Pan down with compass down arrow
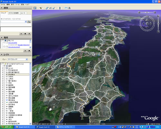This screenshot has width=161, height=129. (147, 27)
